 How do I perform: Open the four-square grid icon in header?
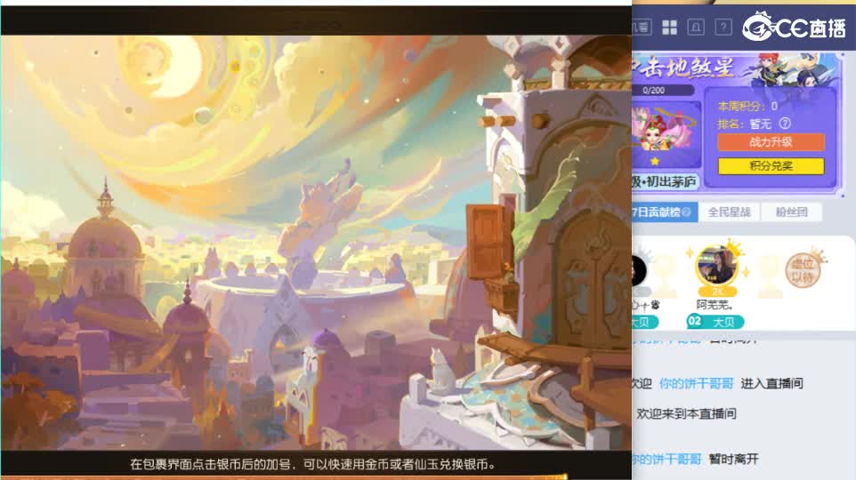(669, 28)
